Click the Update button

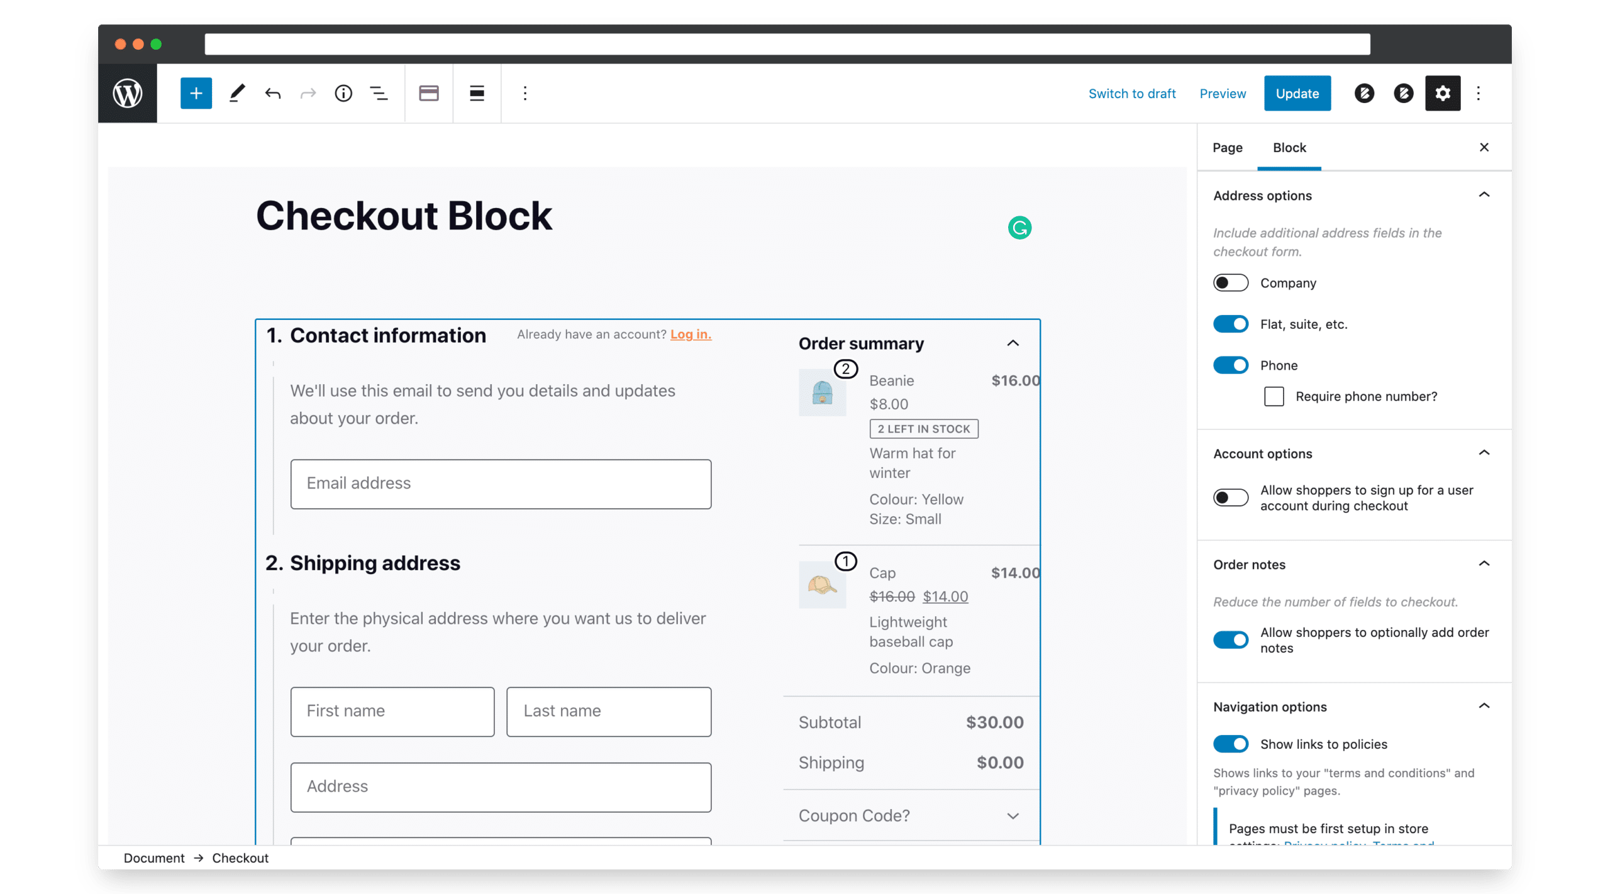(x=1297, y=93)
